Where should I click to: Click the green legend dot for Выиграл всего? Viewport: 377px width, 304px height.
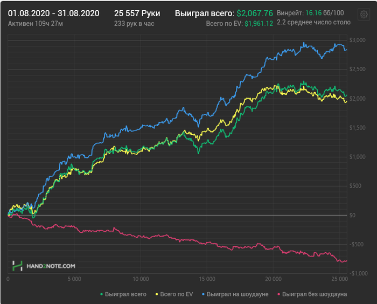(101, 294)
